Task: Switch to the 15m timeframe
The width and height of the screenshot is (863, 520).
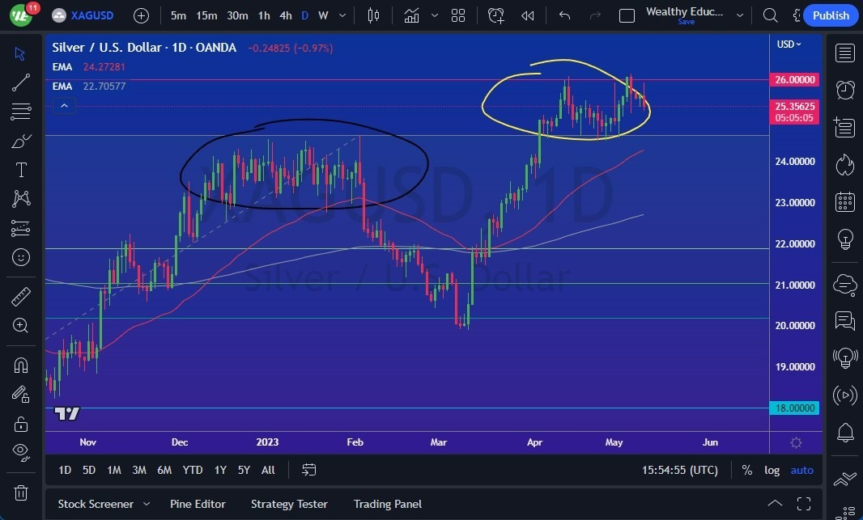Action: [206, 15]
